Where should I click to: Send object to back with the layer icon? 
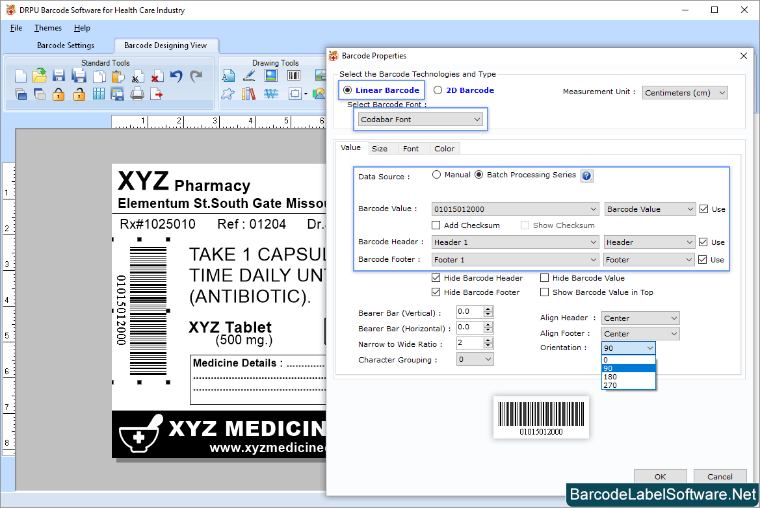click(x=40, y=94)
